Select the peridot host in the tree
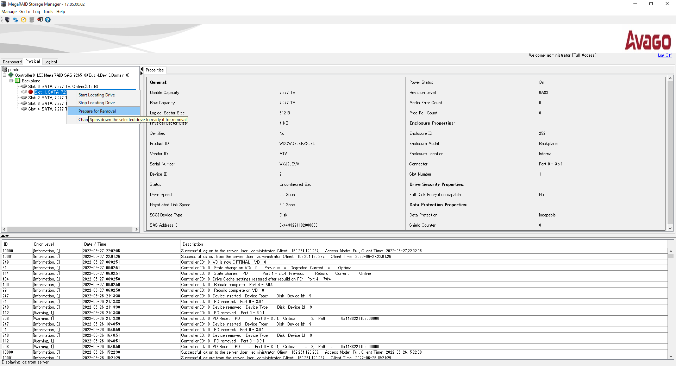 pyautogui.click(x=14, y=70)
